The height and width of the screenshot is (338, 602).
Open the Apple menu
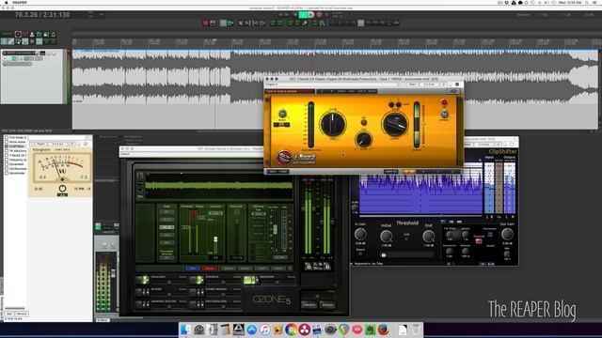tap(7, 2)
